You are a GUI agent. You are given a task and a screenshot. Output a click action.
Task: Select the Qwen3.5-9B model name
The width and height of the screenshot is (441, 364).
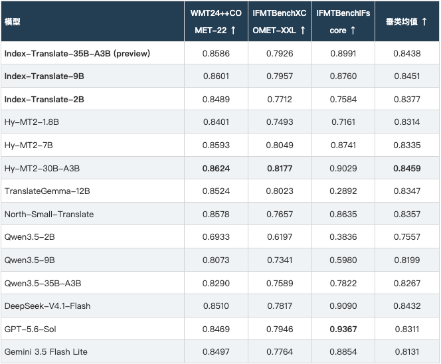(30, 260)
